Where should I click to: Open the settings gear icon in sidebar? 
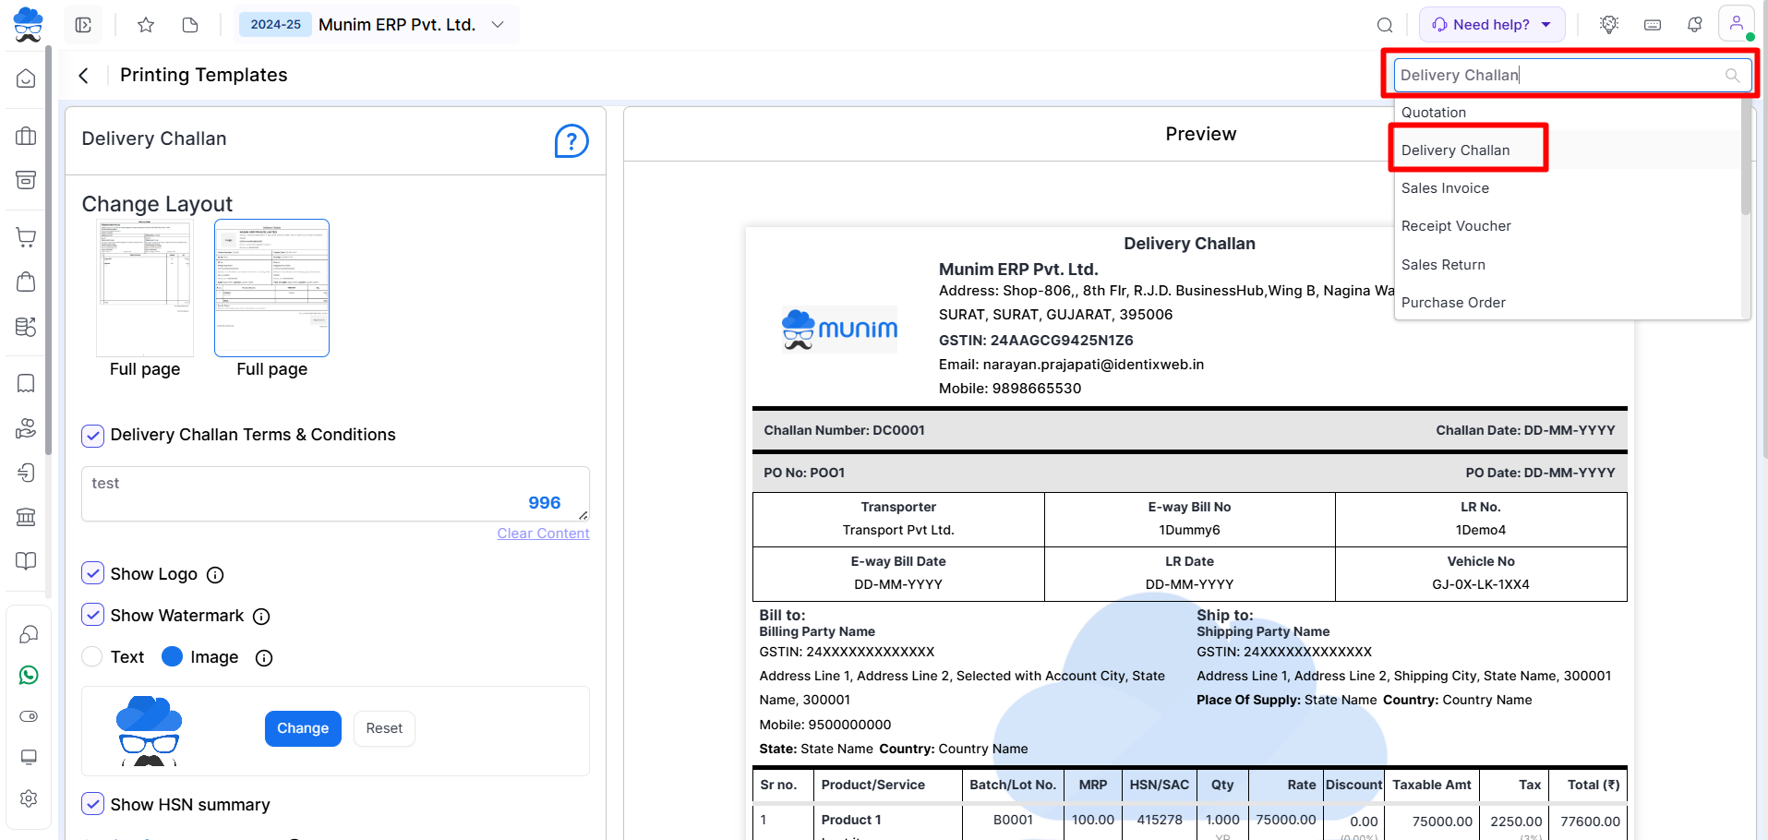(x=29, y=798)
